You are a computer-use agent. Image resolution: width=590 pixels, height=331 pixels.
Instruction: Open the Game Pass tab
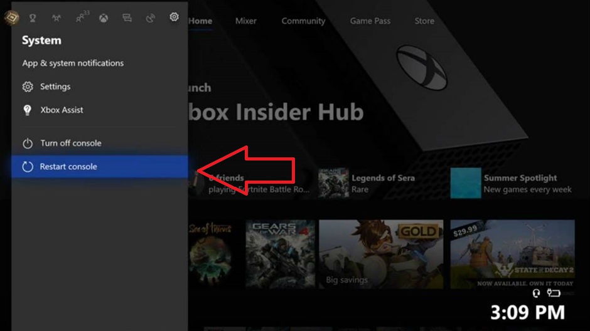pyautogui.click(x=370, y=21)
